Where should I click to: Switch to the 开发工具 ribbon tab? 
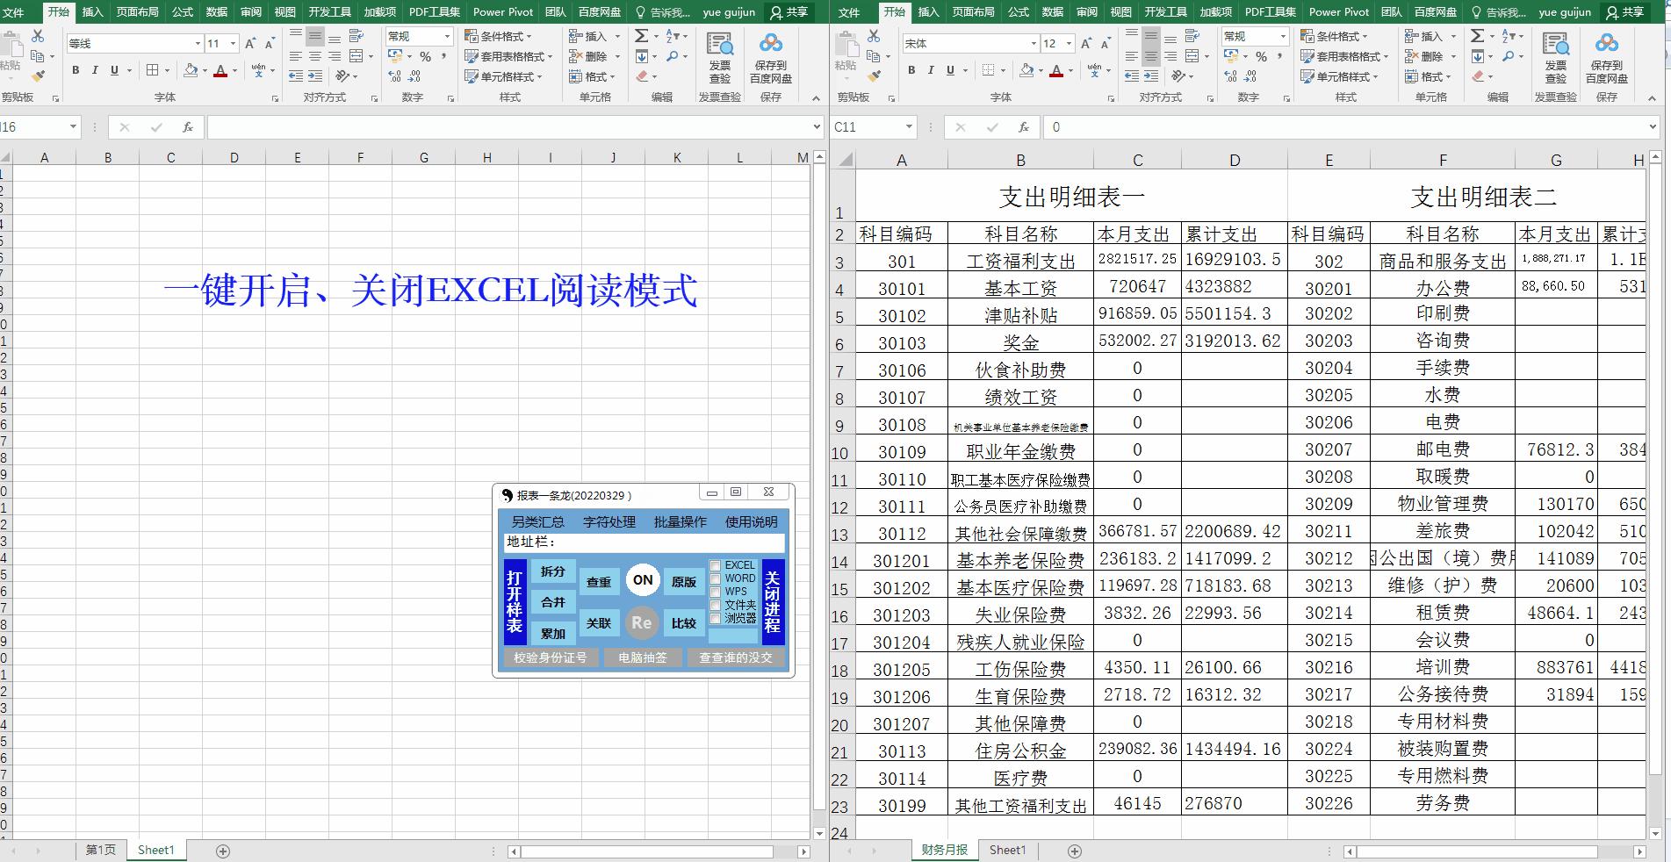(330, 12)
